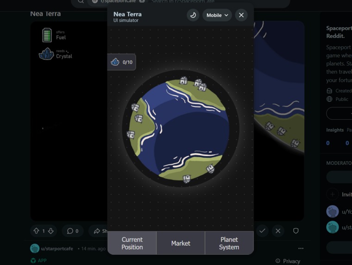This screenshot has height=265, width=352.
Task: Close the Nea Terra UI simulator
Action: (241, 15)
